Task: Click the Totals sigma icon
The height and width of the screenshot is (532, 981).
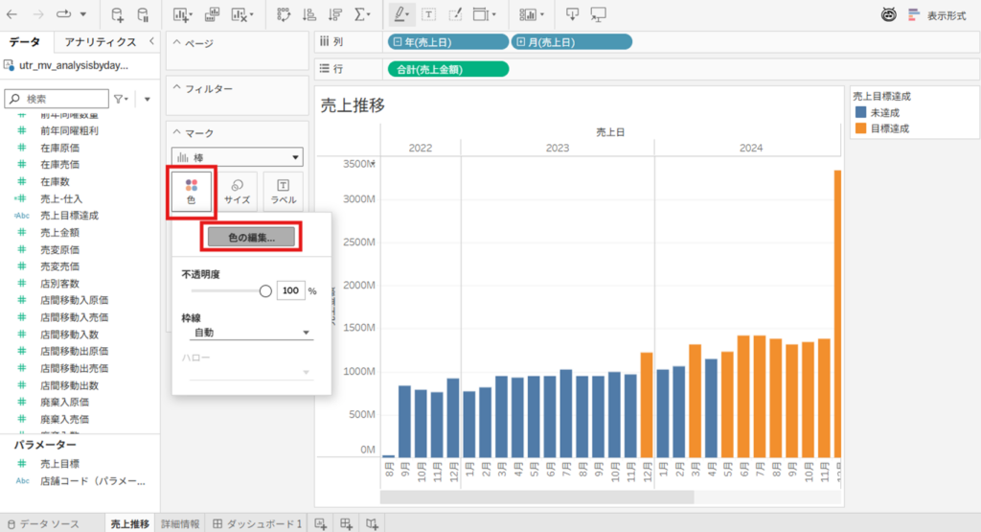Action: click(x=360, y=14)
